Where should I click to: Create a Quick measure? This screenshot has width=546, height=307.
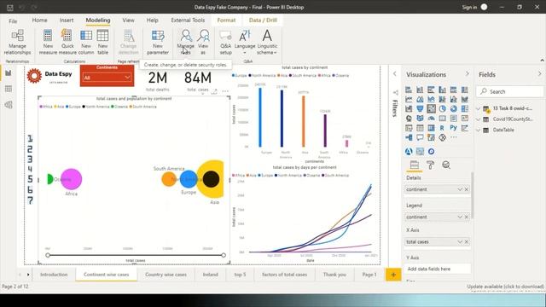[67, 42]
